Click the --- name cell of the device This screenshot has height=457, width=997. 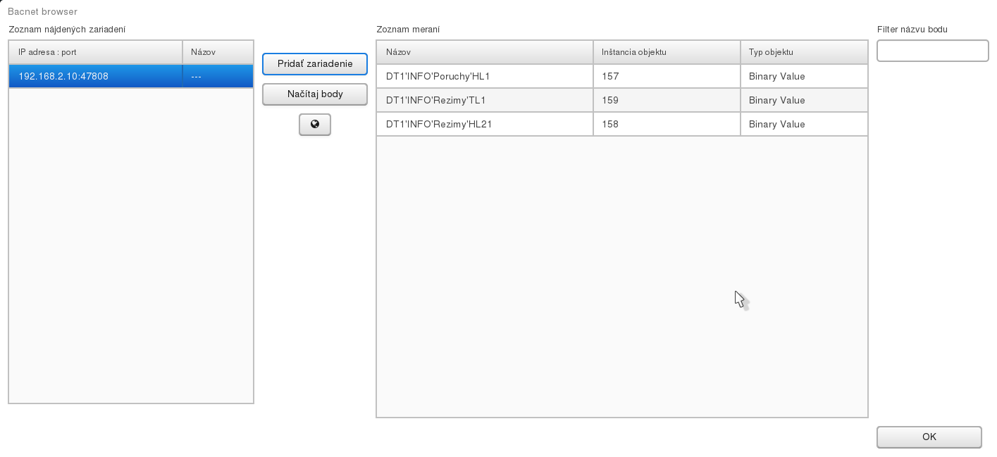coord(217,76)
